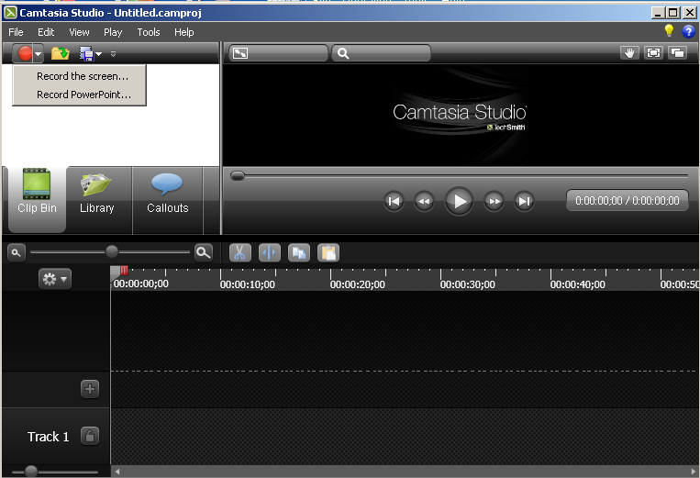Jump to previous clip button

(x=394, y=201)
